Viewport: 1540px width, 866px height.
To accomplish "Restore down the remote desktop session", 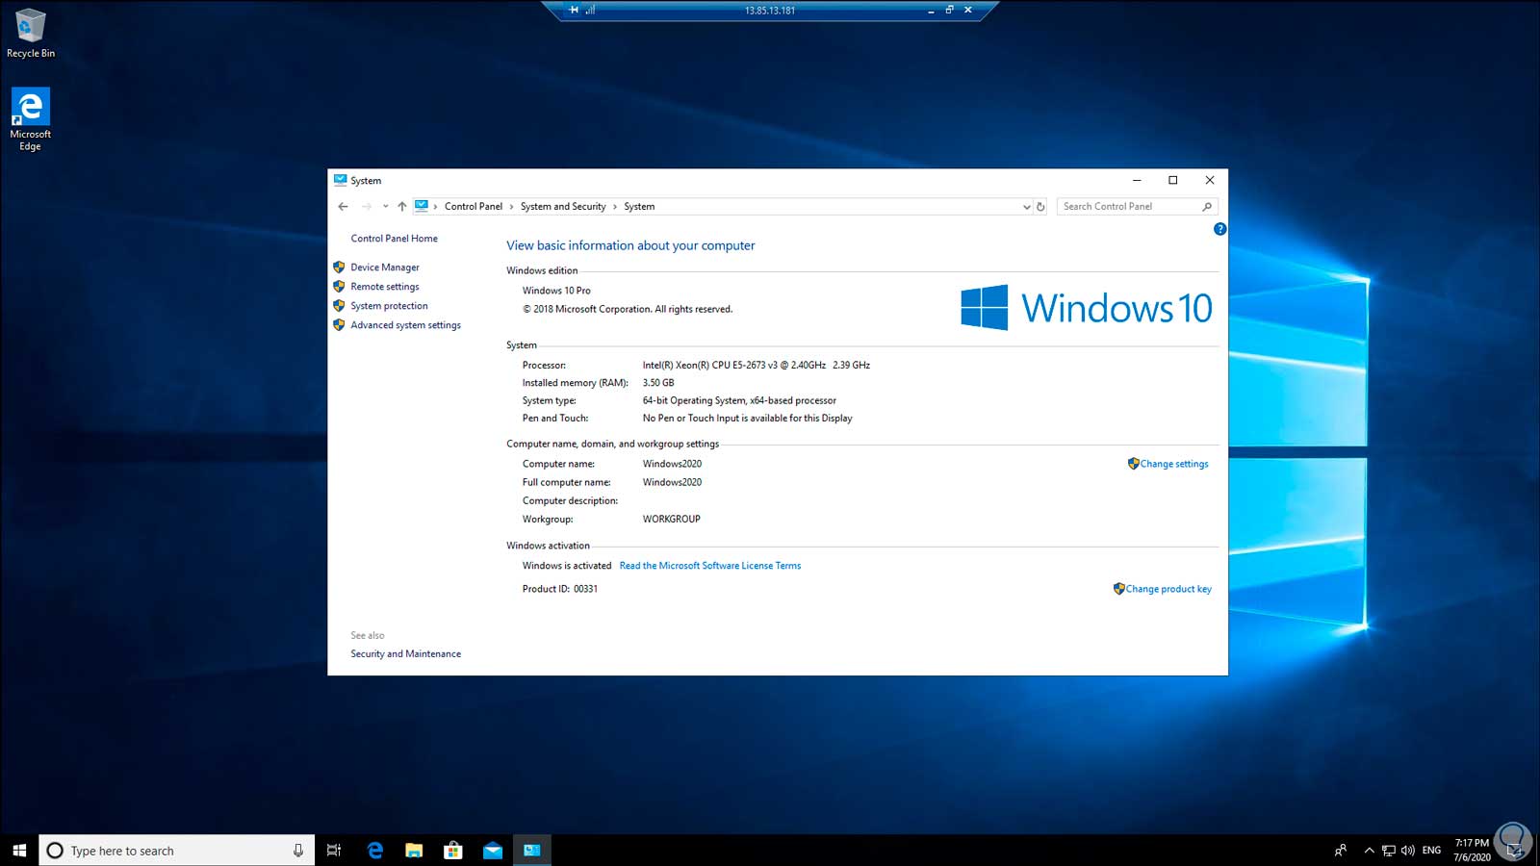I will pos(949,10).
